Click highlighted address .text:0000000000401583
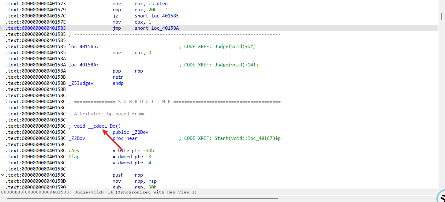Viewport: 445px width, 202px height. coord(36,28)
